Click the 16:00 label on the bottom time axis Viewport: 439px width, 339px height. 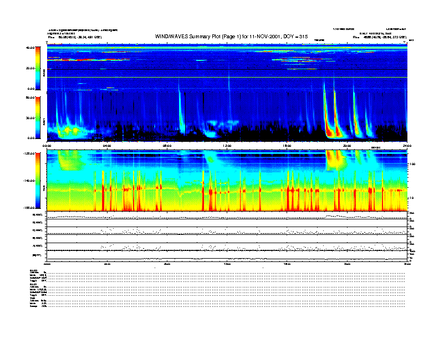287,264
